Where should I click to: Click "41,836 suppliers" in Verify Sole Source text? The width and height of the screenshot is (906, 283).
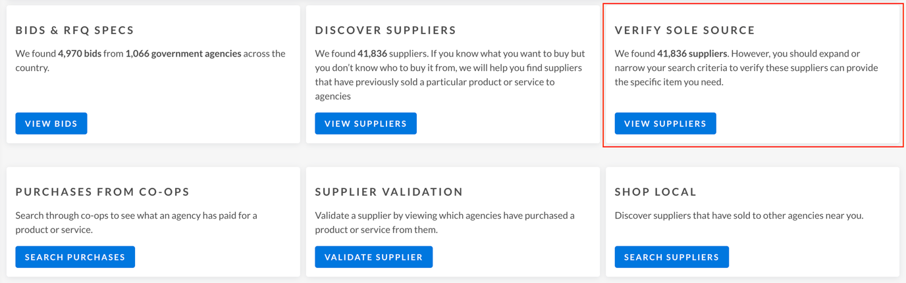click(692, 53)
